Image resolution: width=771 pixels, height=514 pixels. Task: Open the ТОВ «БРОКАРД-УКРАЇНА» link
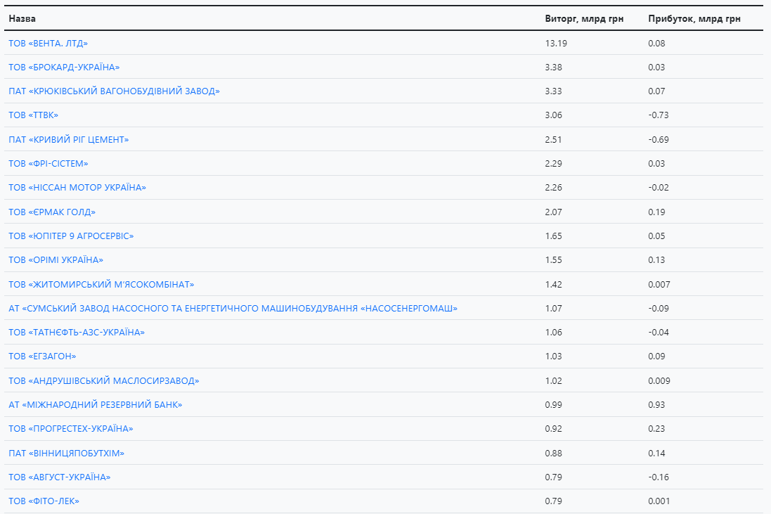pos(64,68)
